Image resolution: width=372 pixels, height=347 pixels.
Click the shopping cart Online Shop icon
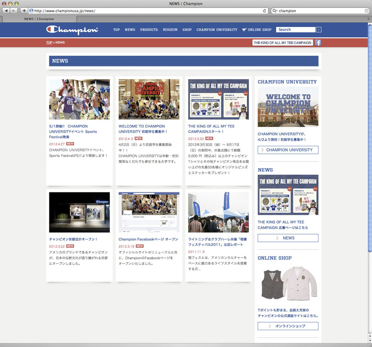click(x=245, y=30)
